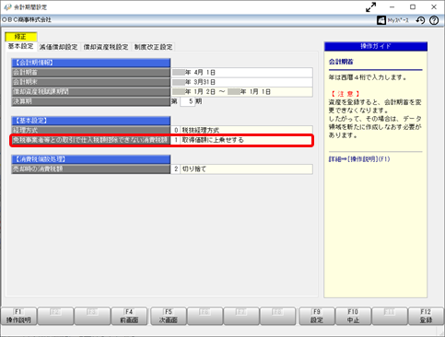
Task: Click the 操作ガイド panel title
Action: (376, 46)
